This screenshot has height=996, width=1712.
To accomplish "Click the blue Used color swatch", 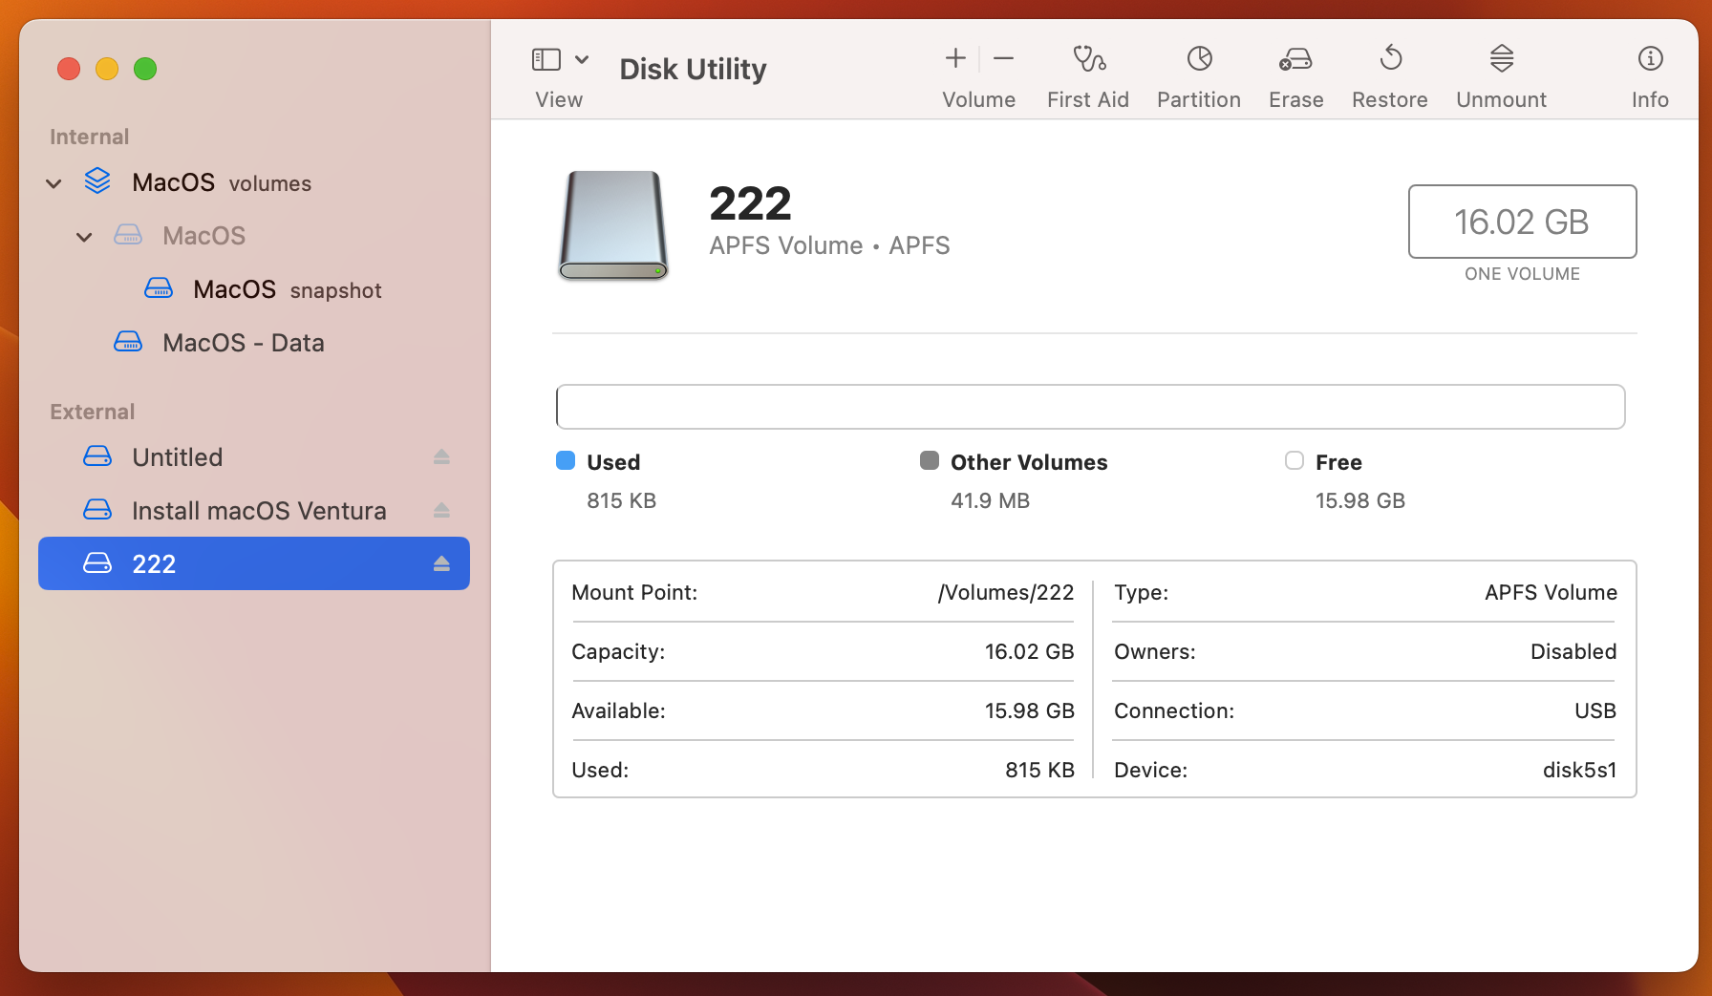I will [x=566, y=461].
